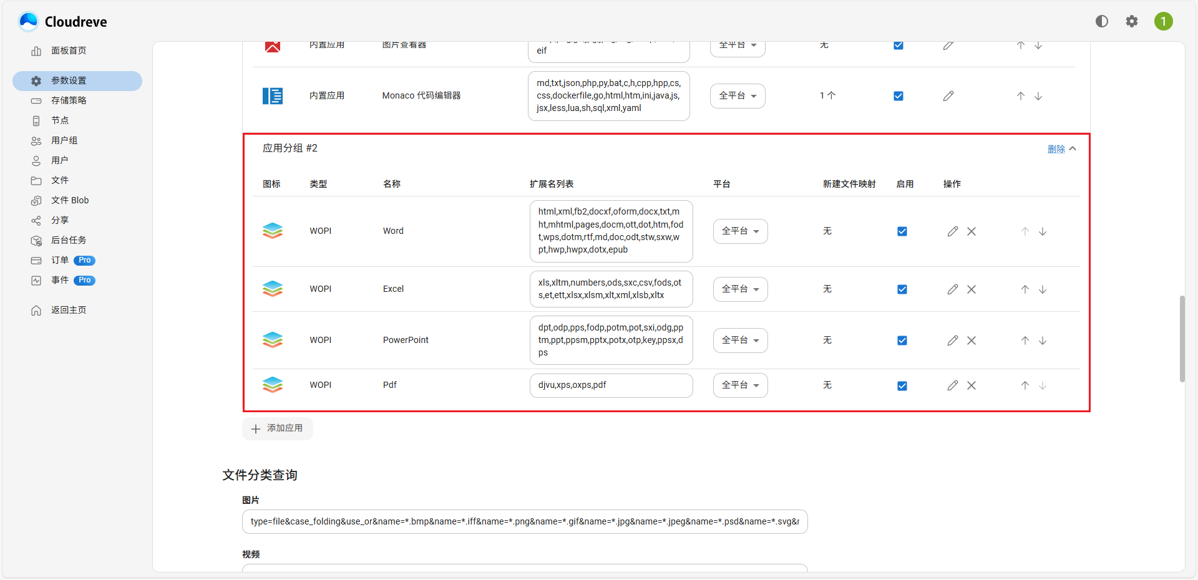
Task: Move the PowerPoint app up in order
Action: 1025,340
